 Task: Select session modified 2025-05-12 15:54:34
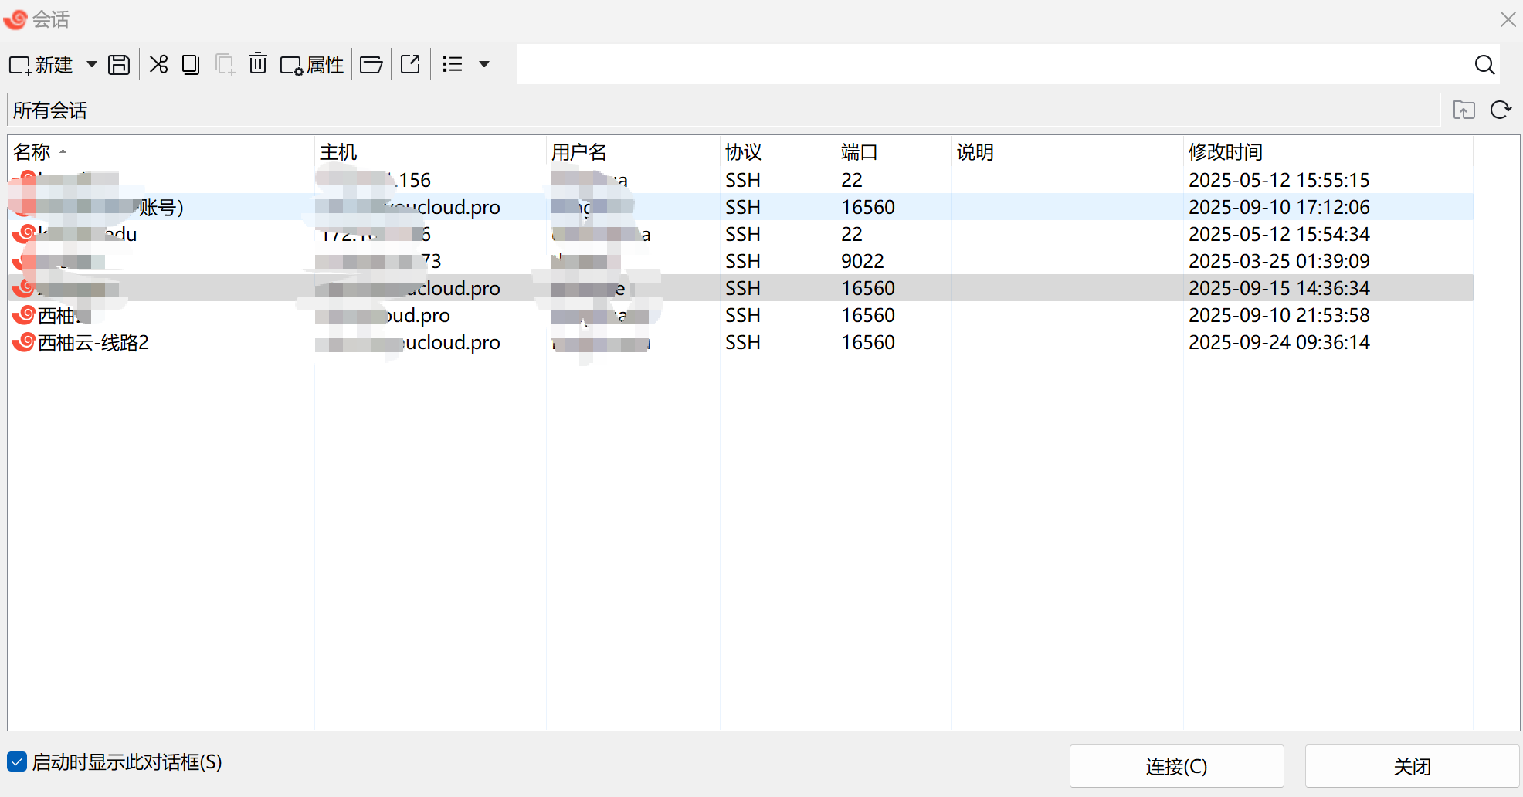741,234
